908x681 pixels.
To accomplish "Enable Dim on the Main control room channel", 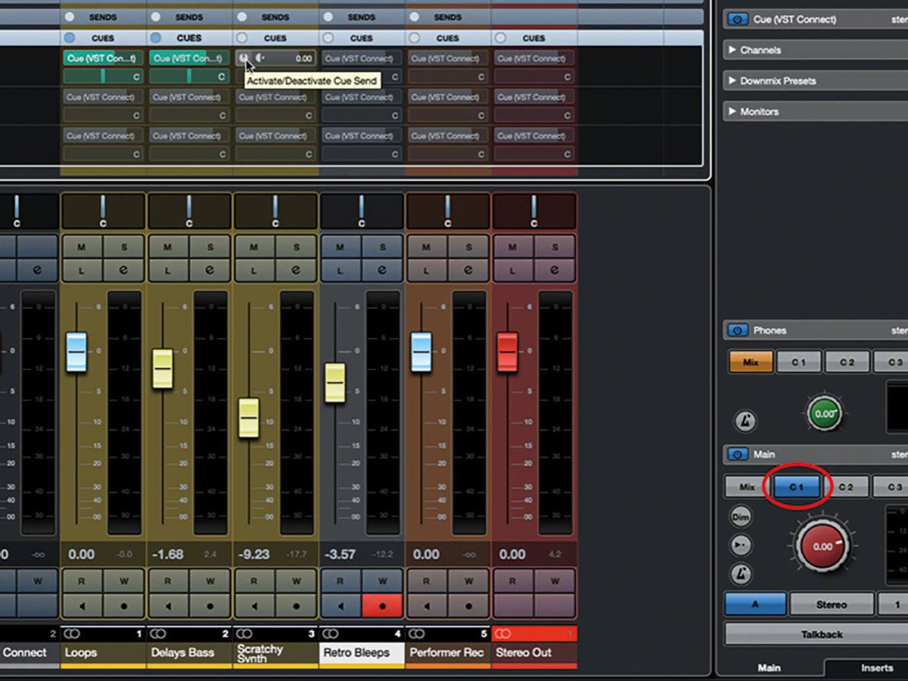I will point(740,515).
